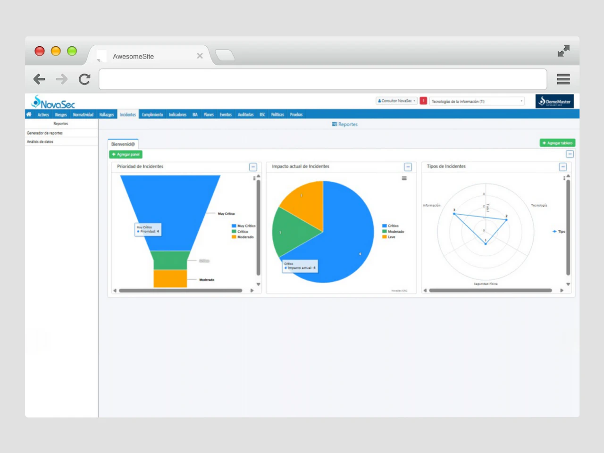Toggle the Tipo series in radar legend

[559, 232]
